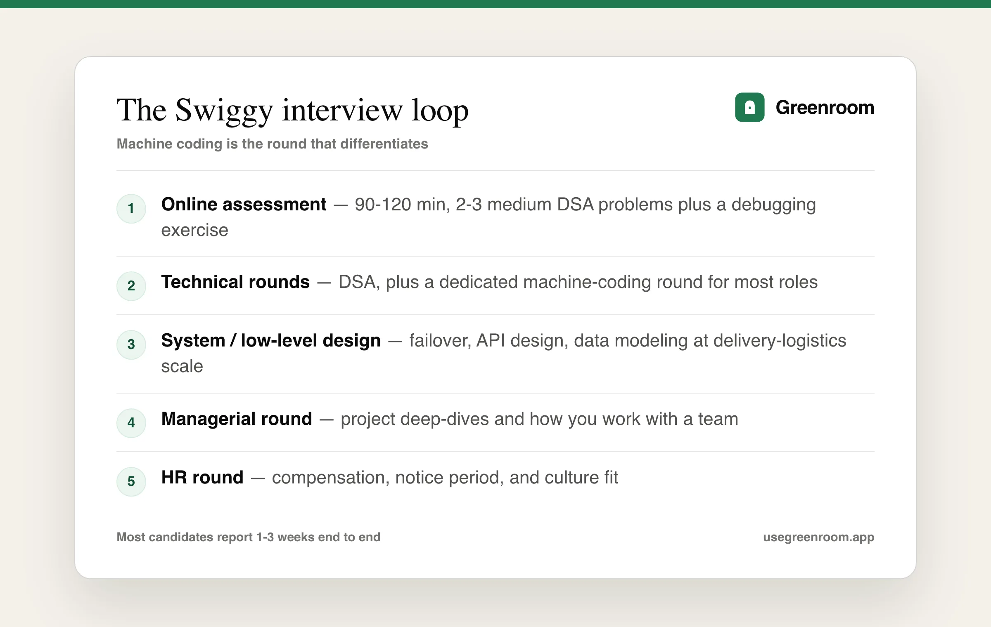Screen dimensions: 991x627
Task: Click the text '90-120 min, 2-3 medium DSA problems'
Action: pyautogui.click(x=514, y=205)
